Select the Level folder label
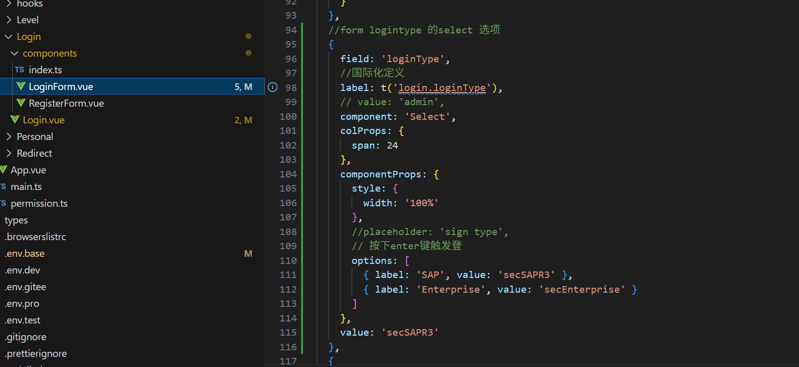This screenshot has width=799, height=367. click(x=27, y=20)
